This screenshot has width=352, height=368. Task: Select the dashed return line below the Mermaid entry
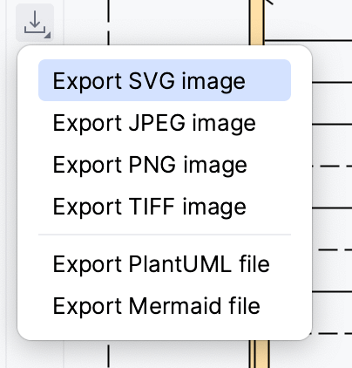[x=332, y=333]
